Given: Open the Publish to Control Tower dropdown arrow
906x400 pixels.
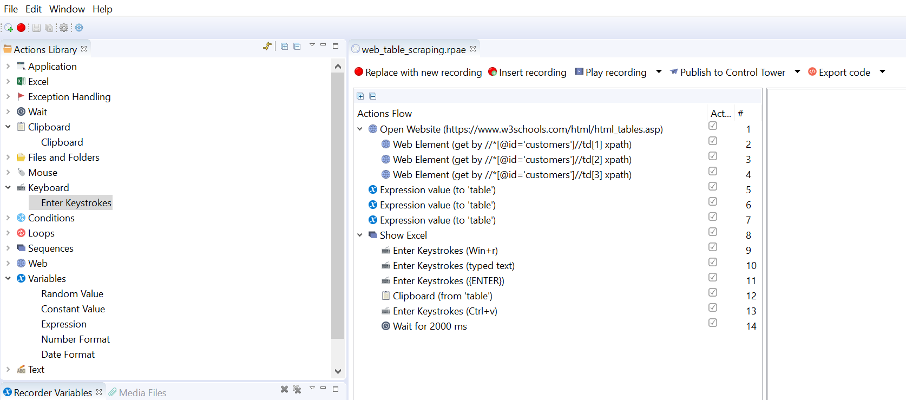Looking at the screenshot, I should [x=797, y=71].
